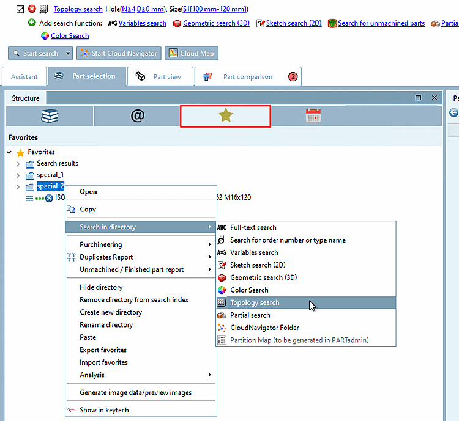The image size is (459, 421).
Task: Open Unmachined / Finished part report submenu
Action: click(x=141, y=269)
